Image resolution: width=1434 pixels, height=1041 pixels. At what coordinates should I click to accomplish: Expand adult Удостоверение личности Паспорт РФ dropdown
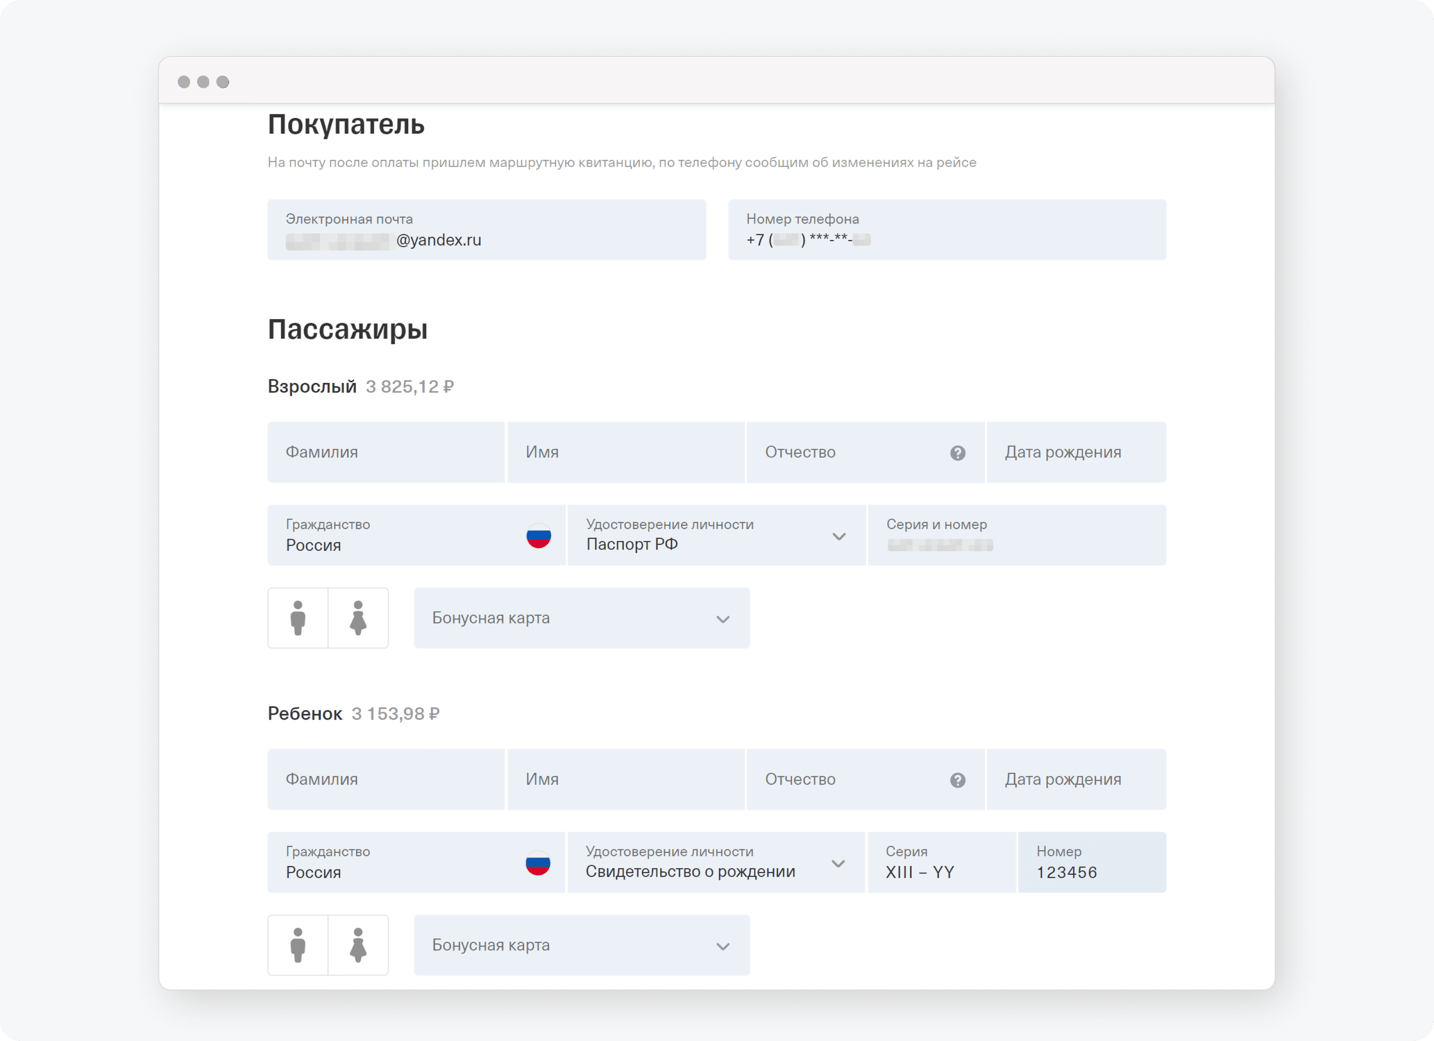coord(838,536)
